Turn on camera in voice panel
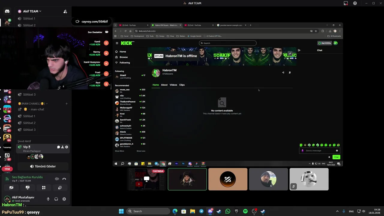The height and width of the screenshot is (216, 384). [11, 187]
